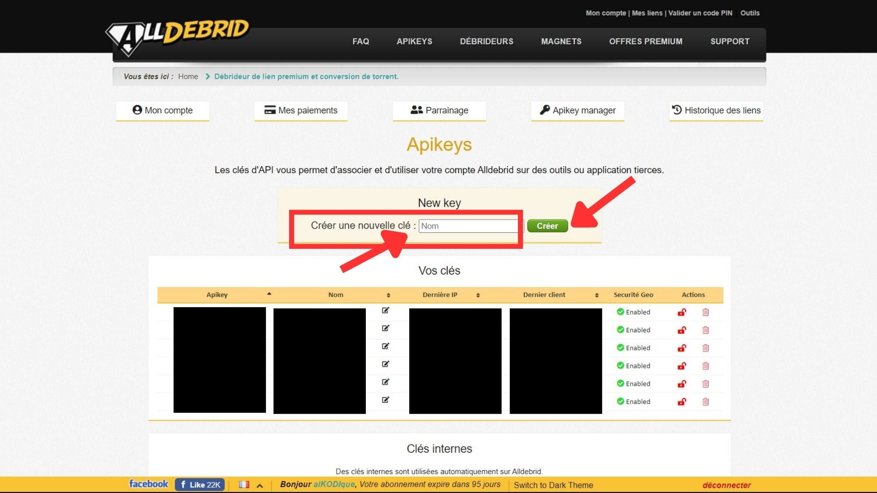Switch to Dark Theme

(553, 485)
